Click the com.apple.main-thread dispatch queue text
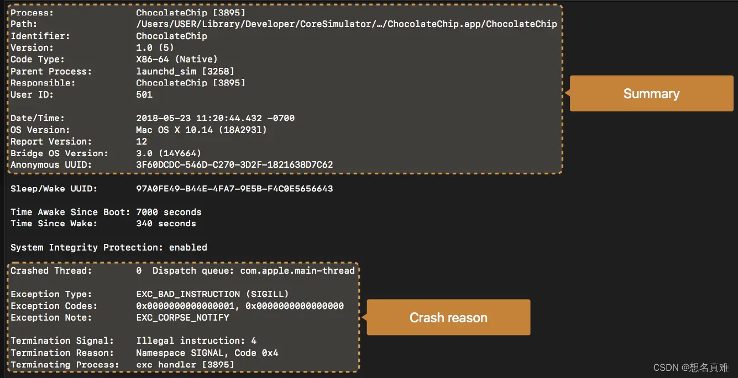The width and height of the screenshot is (738, 378). 297,270
